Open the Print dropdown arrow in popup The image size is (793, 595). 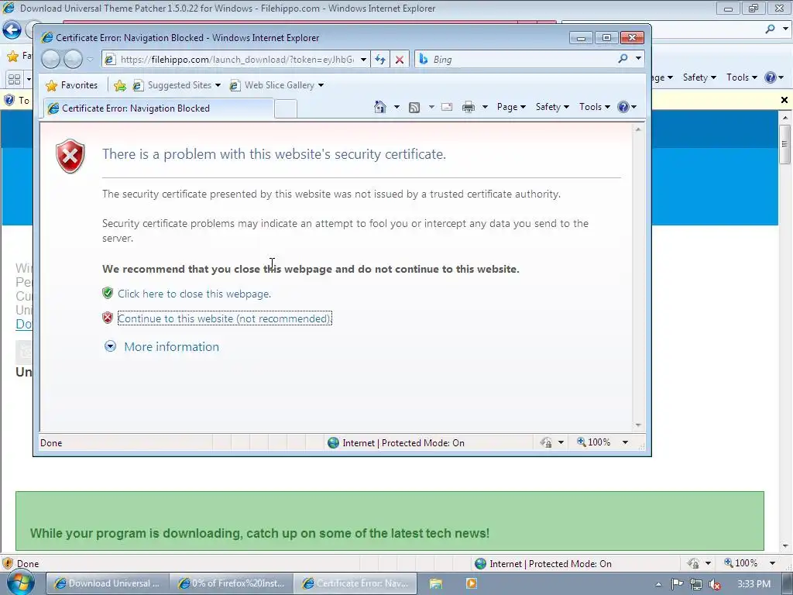(x=485, y=107)
